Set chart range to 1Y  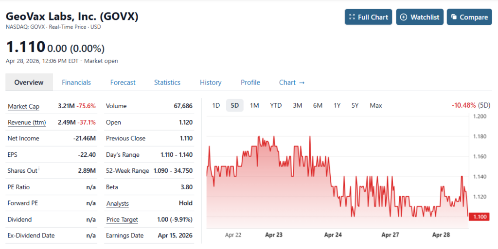click(337, 105)
